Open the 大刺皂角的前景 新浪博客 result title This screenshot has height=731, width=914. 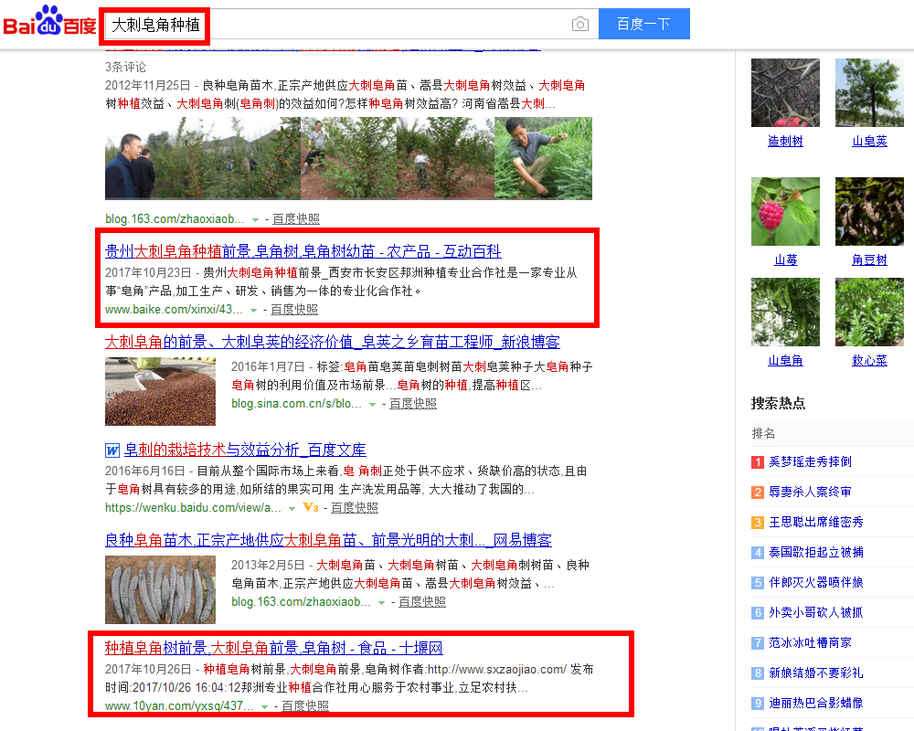click(x=333, y=342)
